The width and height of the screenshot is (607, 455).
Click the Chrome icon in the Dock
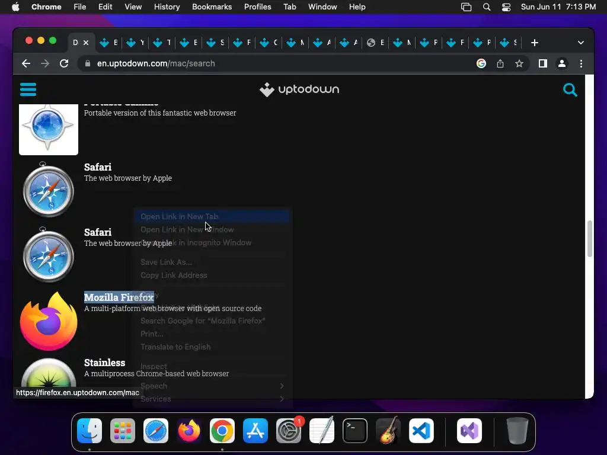[222, 431]
